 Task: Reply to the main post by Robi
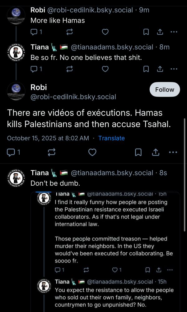[11, 152]
